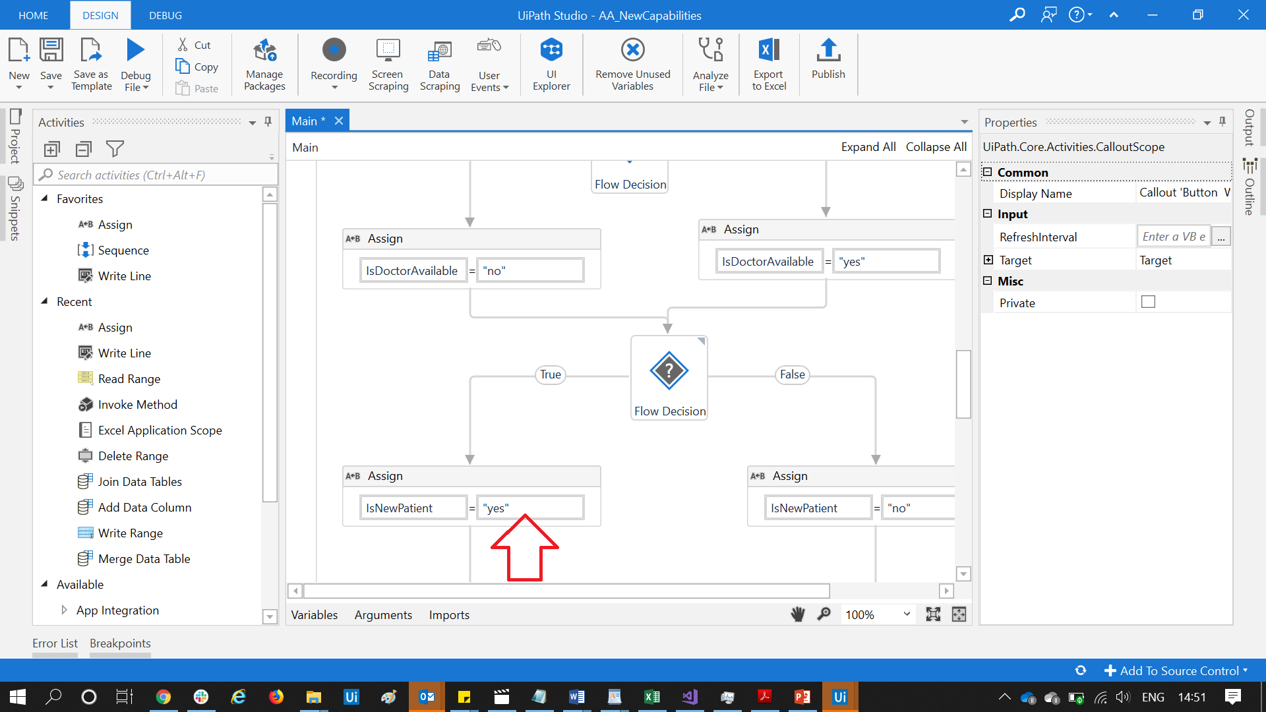Click the filter activities funnel icon

click(x=115, y=149)
